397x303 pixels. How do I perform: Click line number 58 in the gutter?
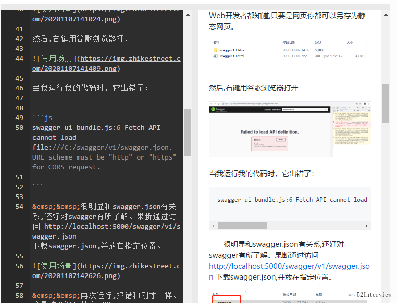coord(19,295)
